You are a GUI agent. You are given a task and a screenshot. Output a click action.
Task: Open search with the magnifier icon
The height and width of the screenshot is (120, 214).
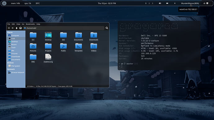pyautogui.click(x=107, y=28)
